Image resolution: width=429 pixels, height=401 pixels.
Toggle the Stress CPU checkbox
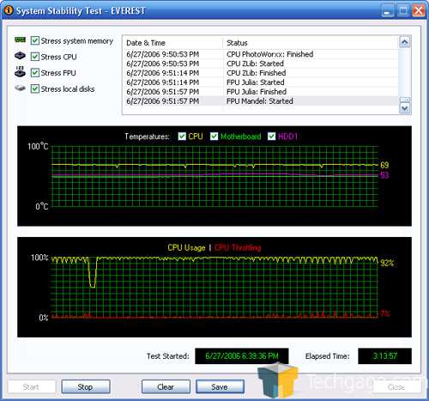pyautogui.click(x=35, y=57)
